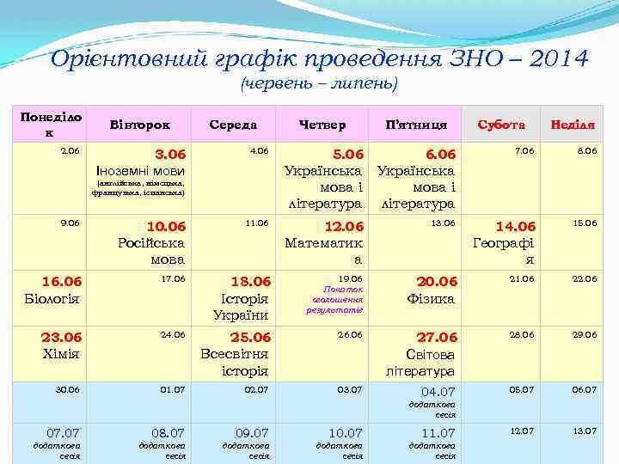Click the blue date '04.07'

(438, 392)
